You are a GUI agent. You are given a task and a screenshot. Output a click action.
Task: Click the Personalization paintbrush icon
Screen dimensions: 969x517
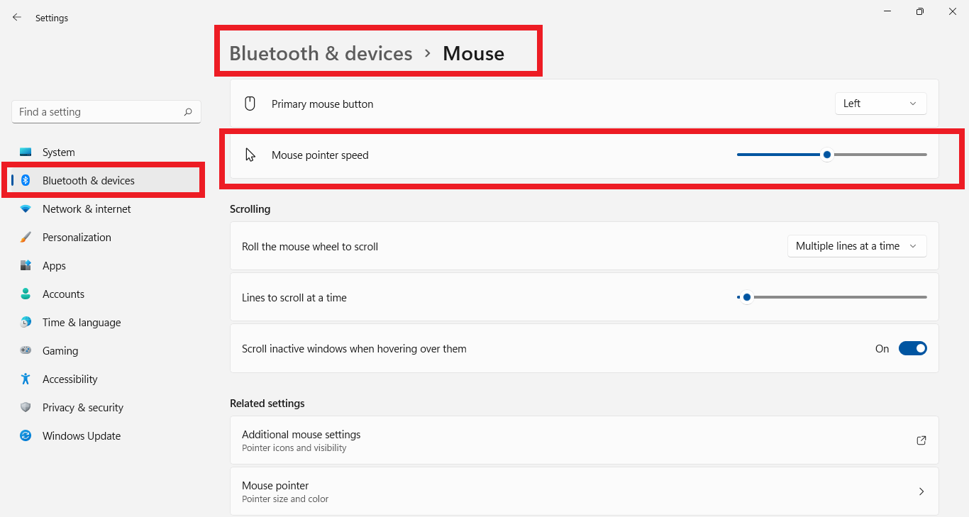[x=26, y=238]
